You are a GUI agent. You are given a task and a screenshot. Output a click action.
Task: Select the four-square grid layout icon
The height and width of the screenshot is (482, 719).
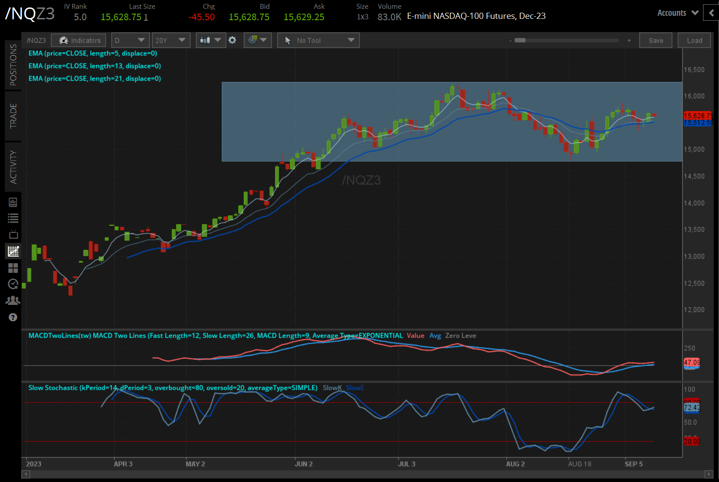[13, 268]
